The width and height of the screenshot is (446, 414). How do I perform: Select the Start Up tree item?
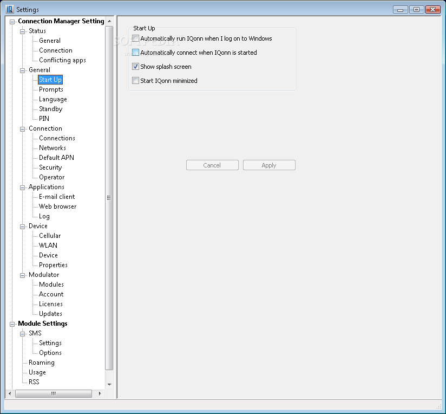point(50,80)
